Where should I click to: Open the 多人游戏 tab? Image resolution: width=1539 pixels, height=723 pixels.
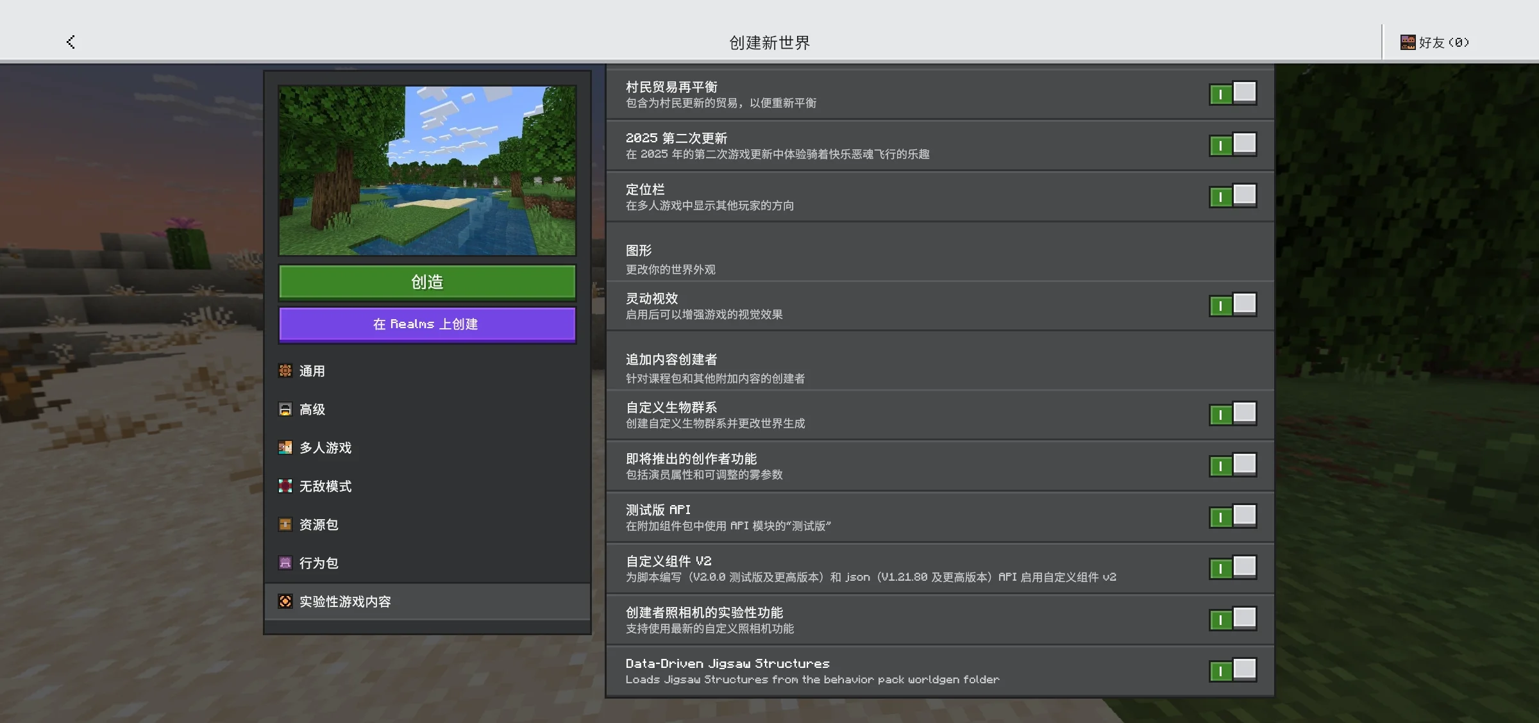pyautogui.click(x=427, y=448)
